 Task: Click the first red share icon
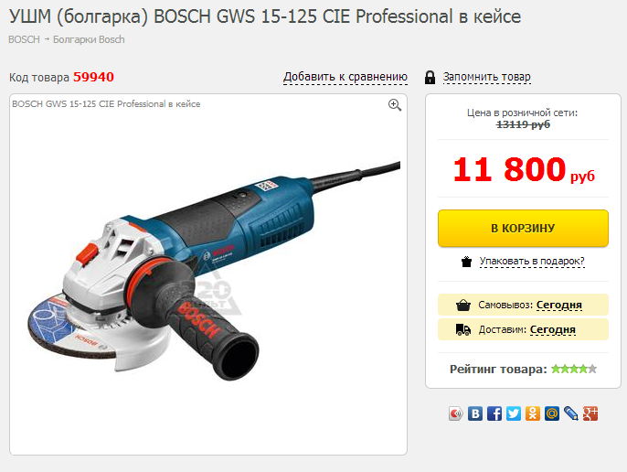click(x=456, y=413)
